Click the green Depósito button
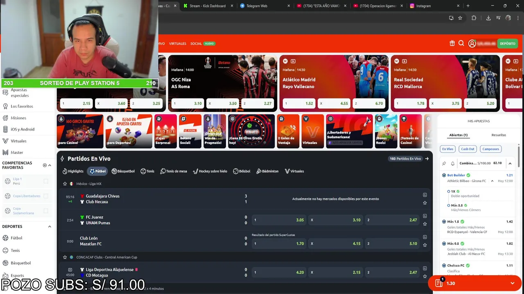Viewport: 524px width, 294px height. pyautogui.click(x=508, y=44)
